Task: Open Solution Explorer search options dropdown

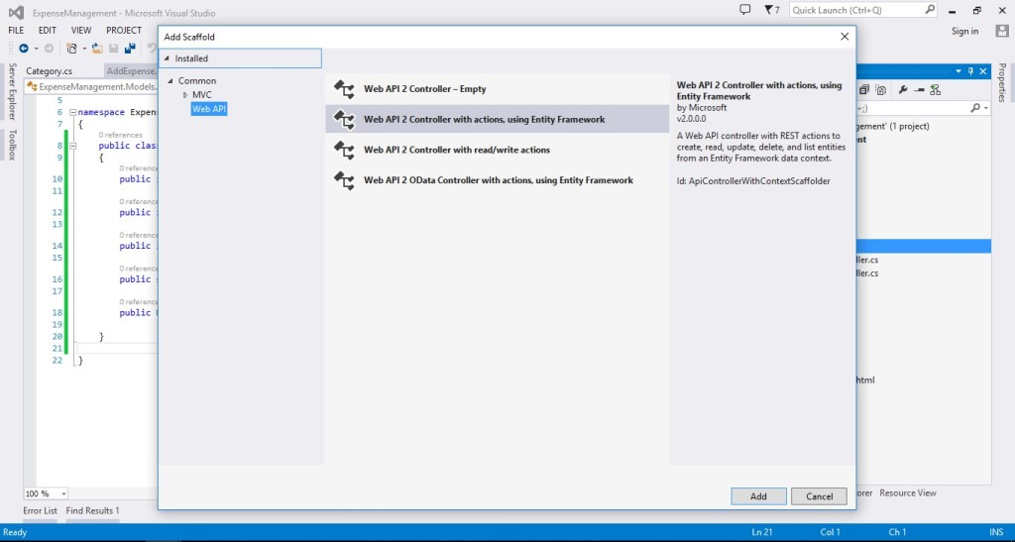Action: tap(986, 109)
